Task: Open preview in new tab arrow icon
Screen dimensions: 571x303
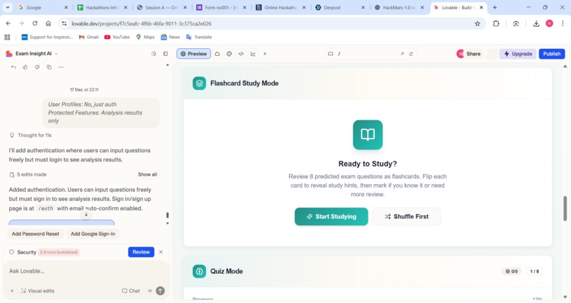Action: tap(402, 54)
